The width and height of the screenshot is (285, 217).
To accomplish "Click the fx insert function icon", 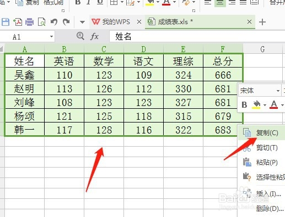I will coord(94,36).
